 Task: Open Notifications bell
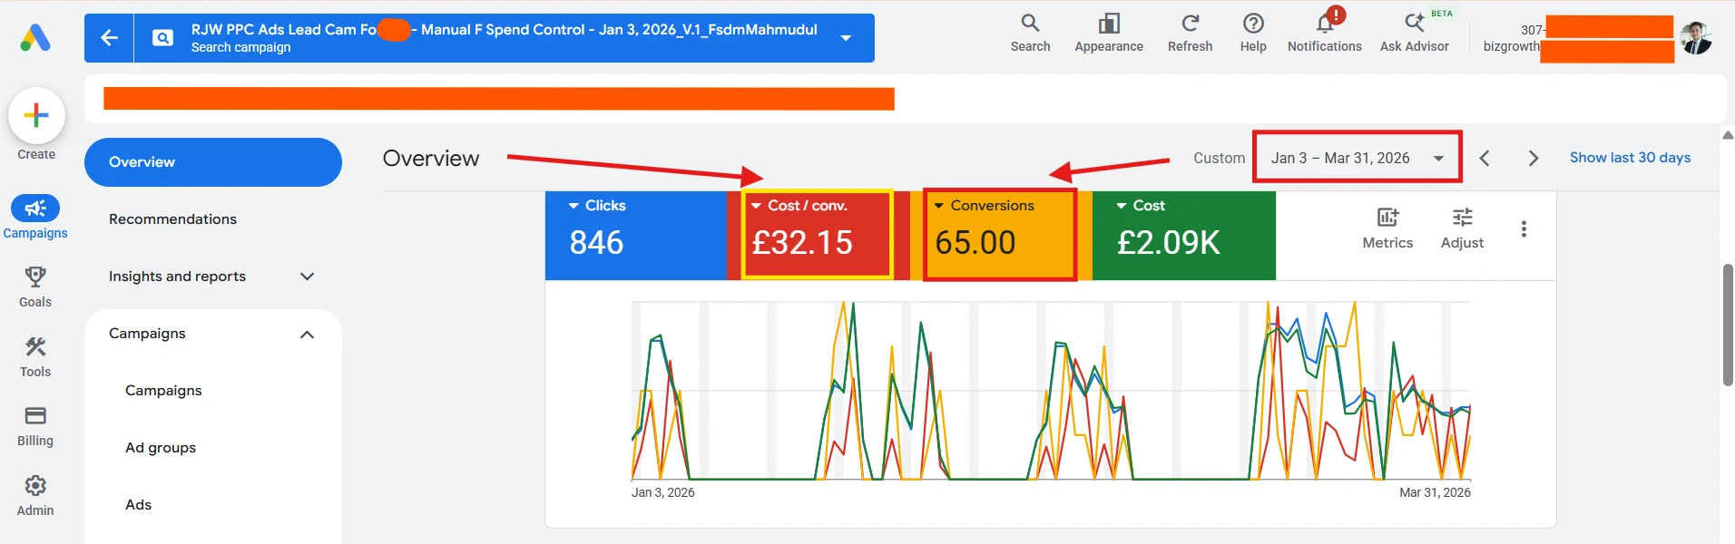pyautogui.click(x=1325, y=34)
